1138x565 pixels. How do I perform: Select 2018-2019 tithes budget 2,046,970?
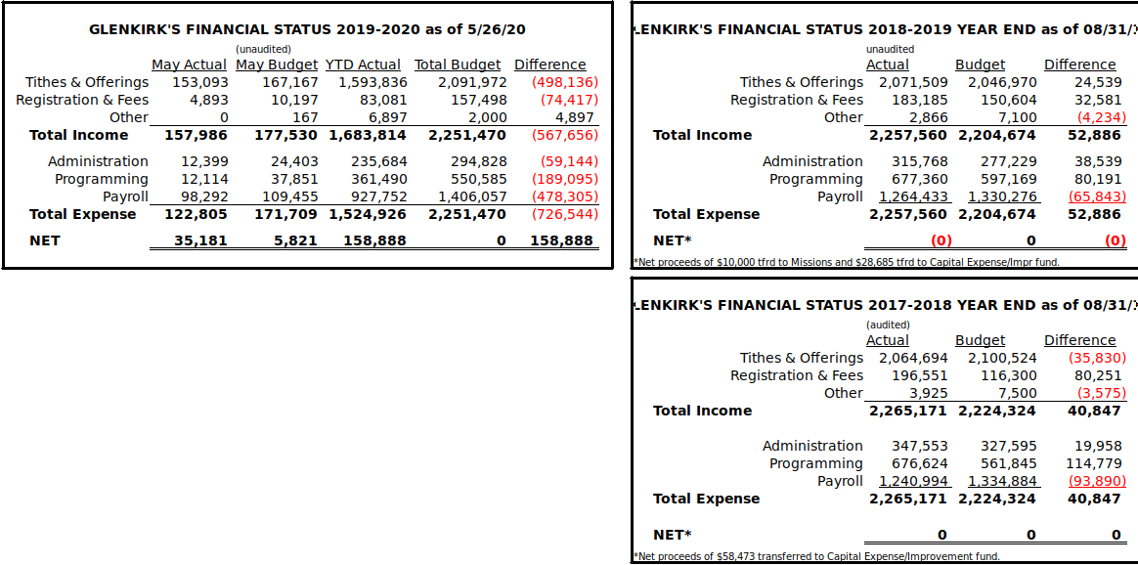(1002, 82)
